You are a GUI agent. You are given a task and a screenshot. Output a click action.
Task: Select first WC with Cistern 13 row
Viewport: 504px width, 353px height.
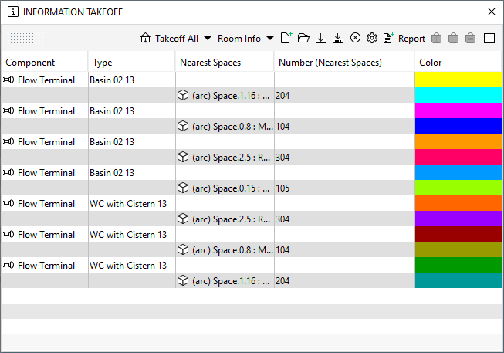208,203
